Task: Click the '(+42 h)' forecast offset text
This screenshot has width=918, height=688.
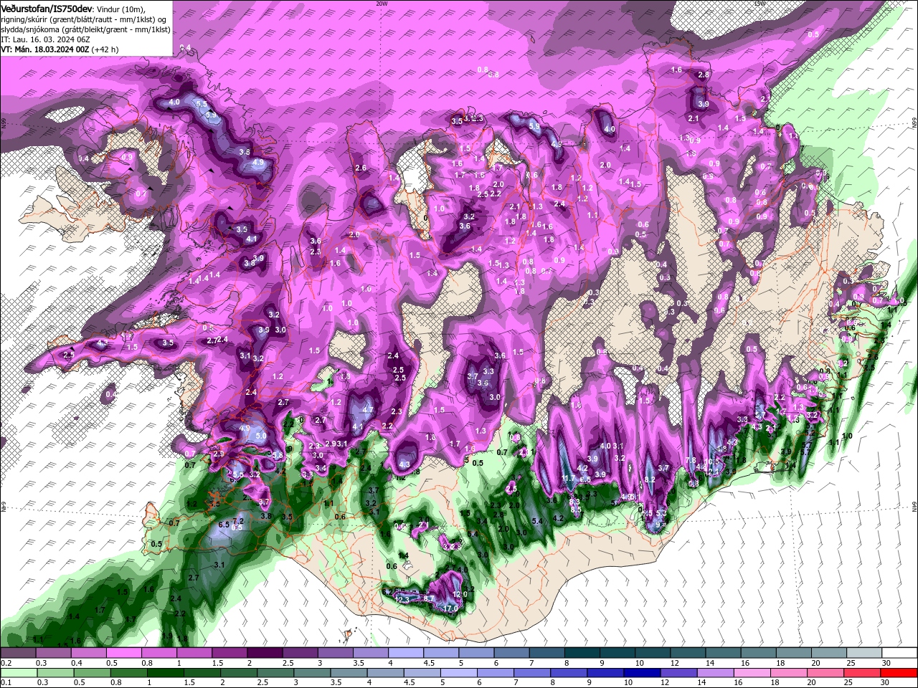Action: [105, 49]
